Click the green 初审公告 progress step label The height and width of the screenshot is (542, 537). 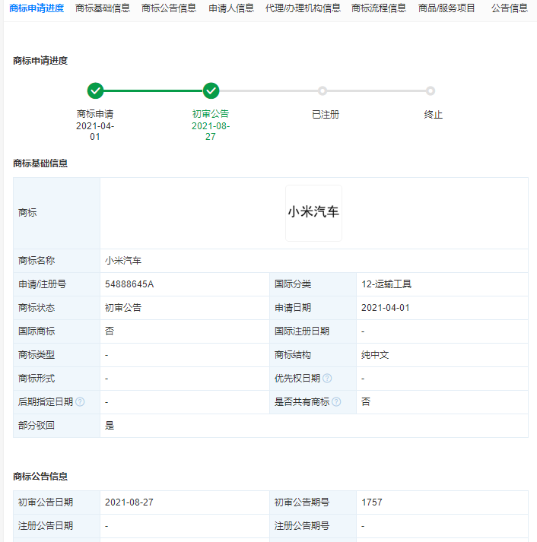click(211, 114)
